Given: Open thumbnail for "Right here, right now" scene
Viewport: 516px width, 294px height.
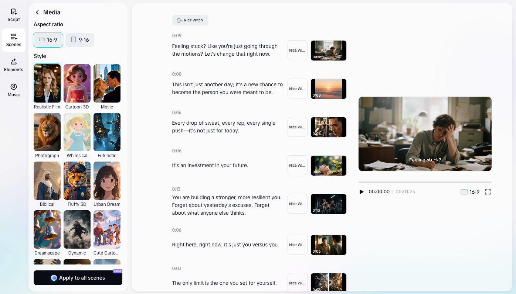Looking at the screenshot, I should (x=329, y=245).
